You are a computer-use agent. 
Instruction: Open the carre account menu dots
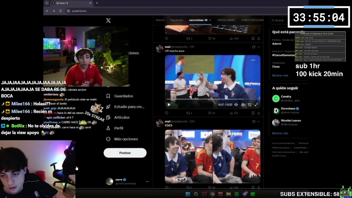point(147,182)
